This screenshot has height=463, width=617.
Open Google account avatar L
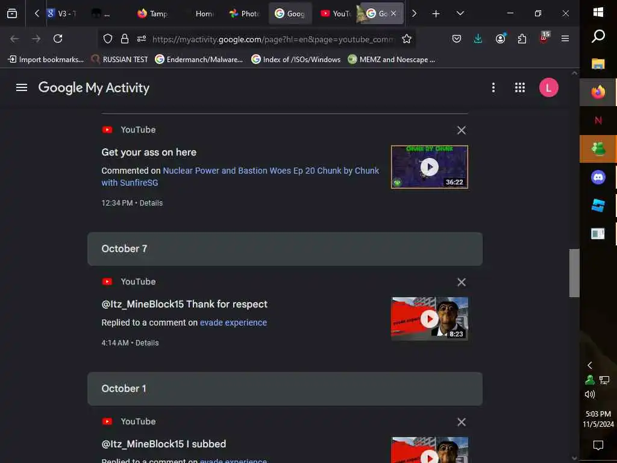click(x=548, y=87)
